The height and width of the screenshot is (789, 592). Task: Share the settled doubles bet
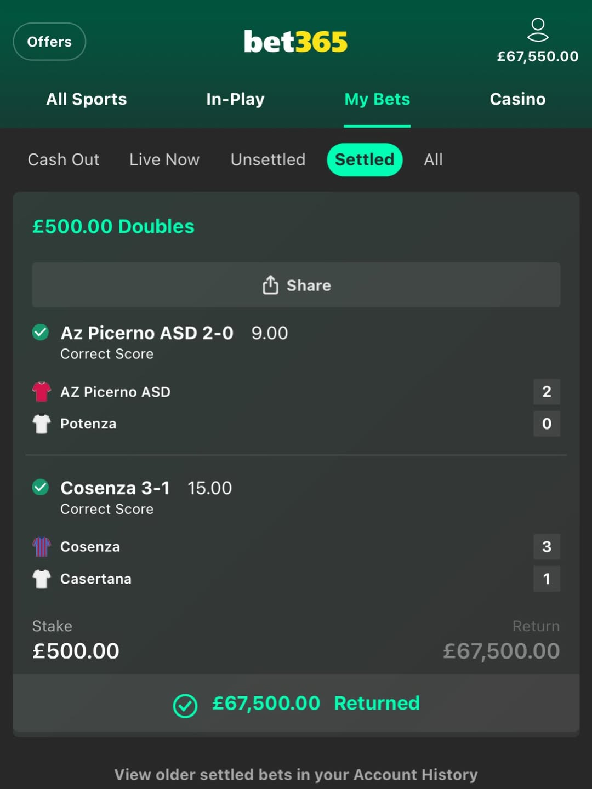click(x=296, y=285)
